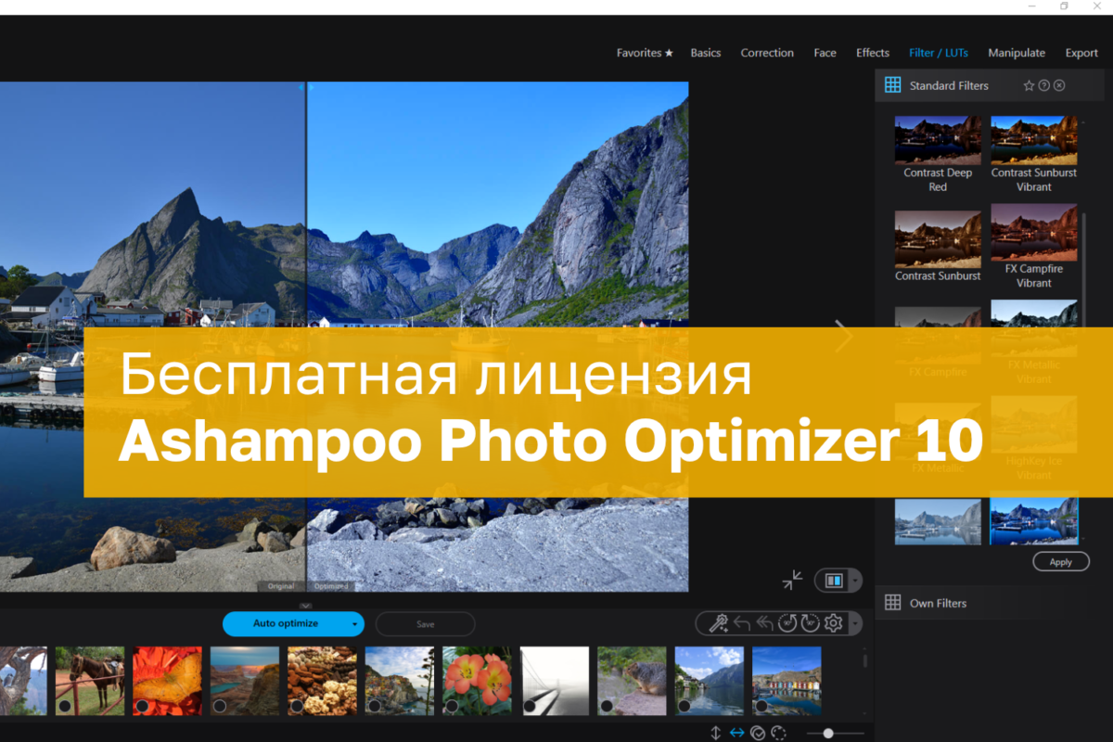This screenshot has width=1113, height=742.
Task: Open the settings gear in the toolbar
Action: tap(832, 623)
